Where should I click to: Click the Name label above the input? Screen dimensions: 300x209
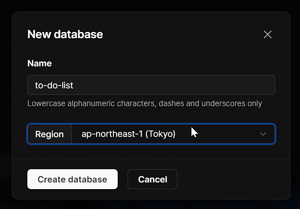(39, 63)
